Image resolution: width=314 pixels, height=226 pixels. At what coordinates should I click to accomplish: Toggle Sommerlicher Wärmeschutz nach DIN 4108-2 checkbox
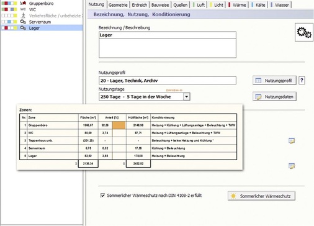pyautogui.click(x=102, y=196)
